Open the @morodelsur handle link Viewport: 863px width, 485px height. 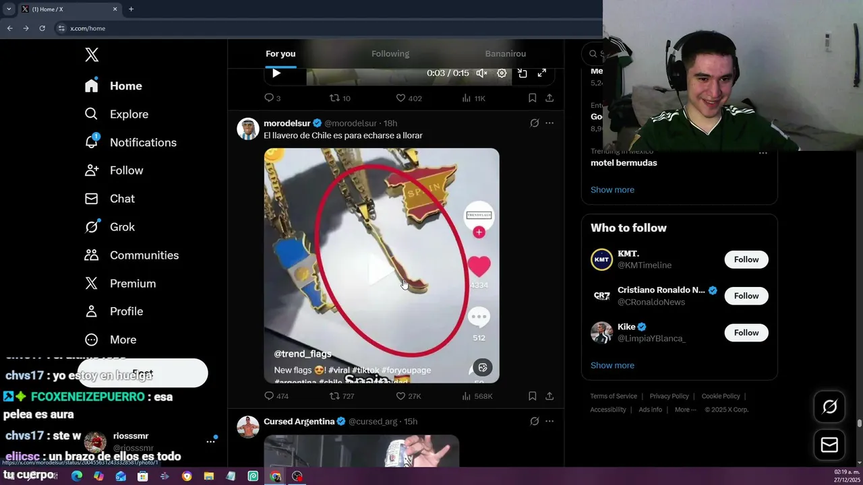351,123
